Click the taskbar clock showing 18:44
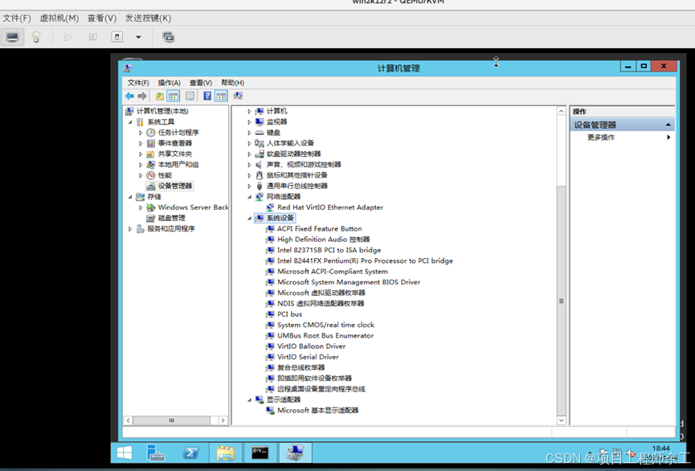This screenshot has height=471, width=695. tap(661, 448)
